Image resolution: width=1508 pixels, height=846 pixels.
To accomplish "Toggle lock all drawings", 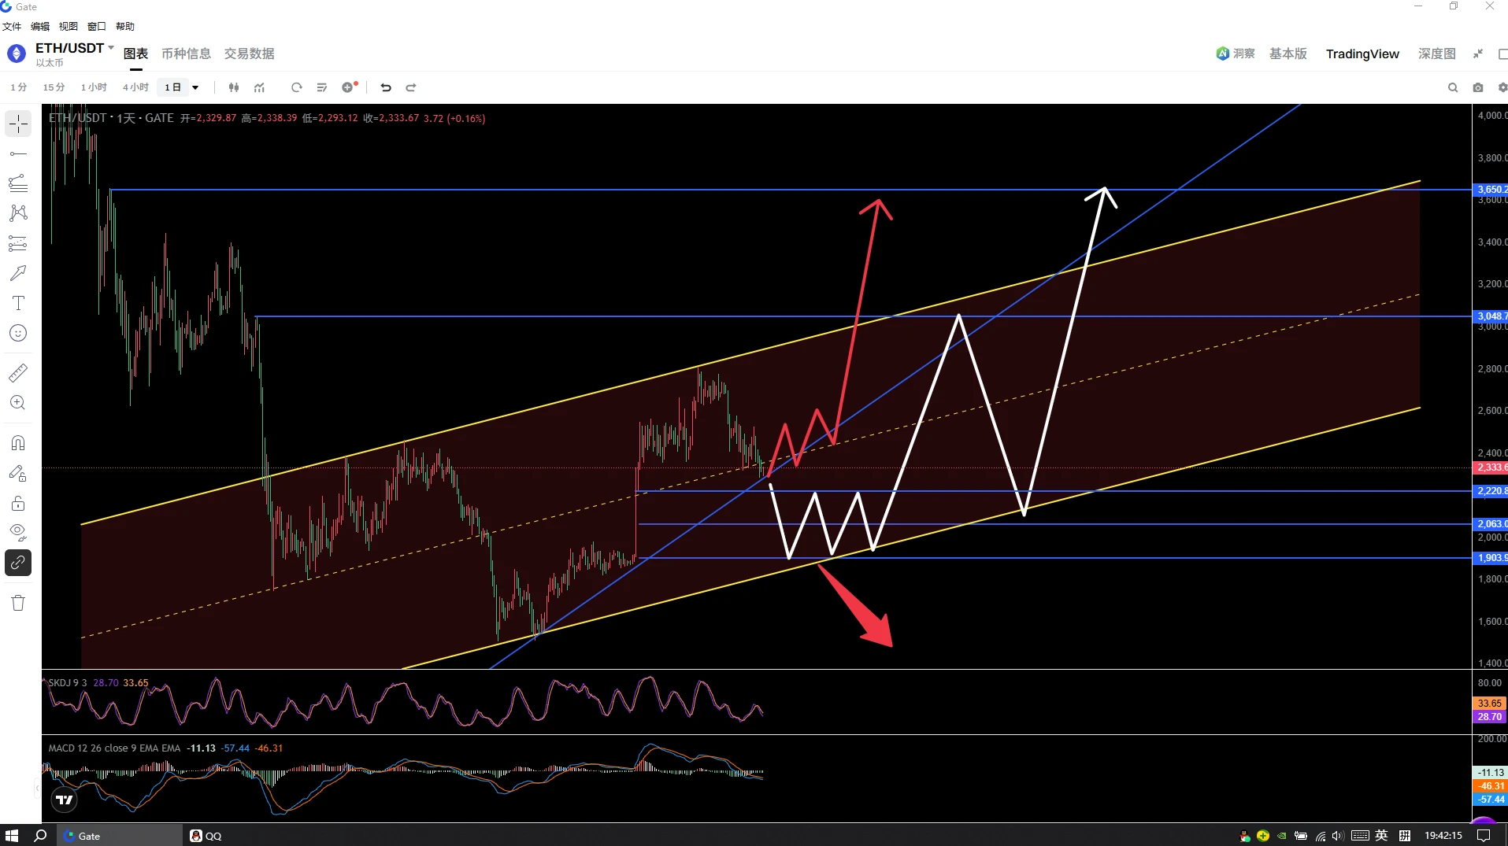I will point(18,503).
